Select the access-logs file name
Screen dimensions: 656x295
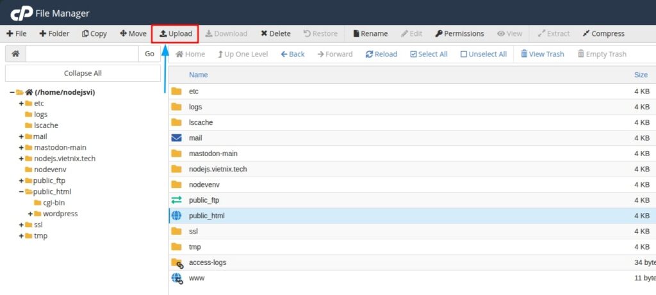pyautogui.click(x=208, y=262)
